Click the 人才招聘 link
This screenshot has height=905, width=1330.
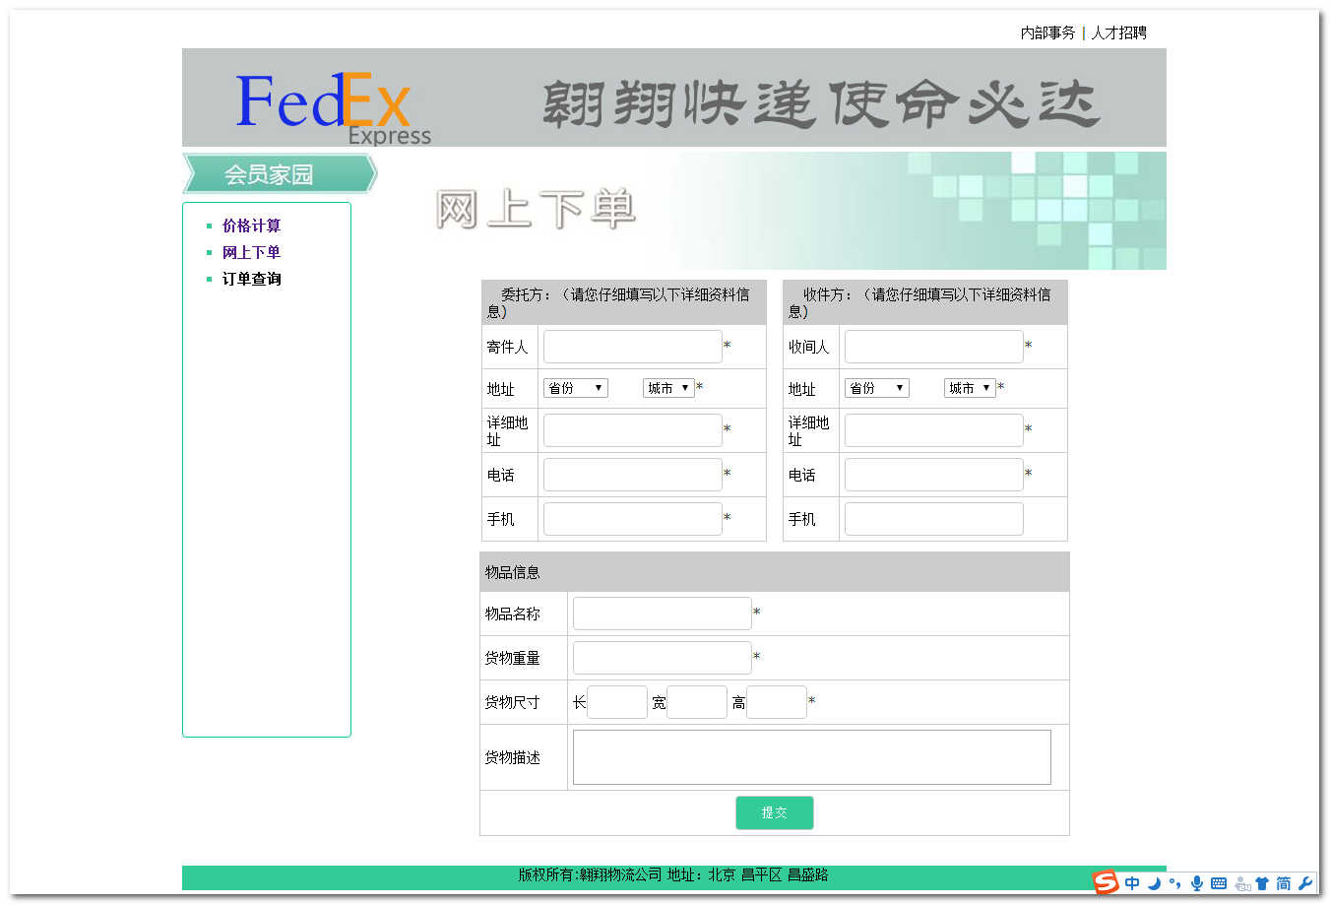1118,32
